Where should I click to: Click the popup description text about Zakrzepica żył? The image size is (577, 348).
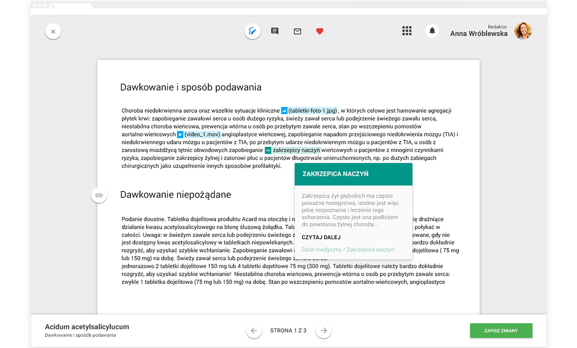pyautogui.click(x=350, y=210)
